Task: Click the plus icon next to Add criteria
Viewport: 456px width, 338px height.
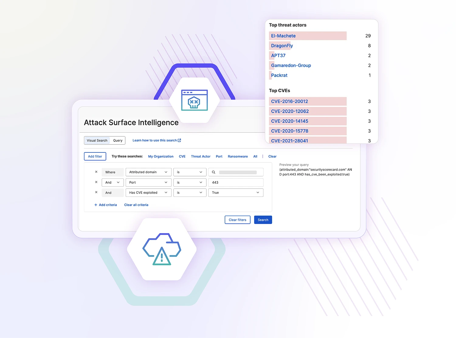Action: point(96,205)
